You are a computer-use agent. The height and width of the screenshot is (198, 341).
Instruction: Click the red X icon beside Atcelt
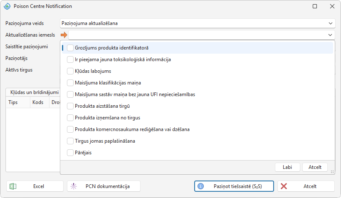tap(284, 186)
